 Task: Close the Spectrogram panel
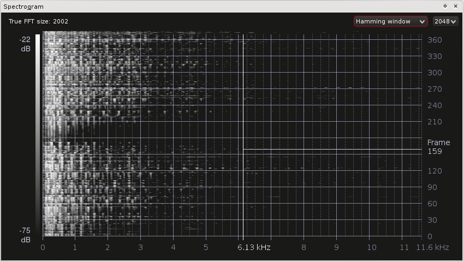(x=456, y=6)
